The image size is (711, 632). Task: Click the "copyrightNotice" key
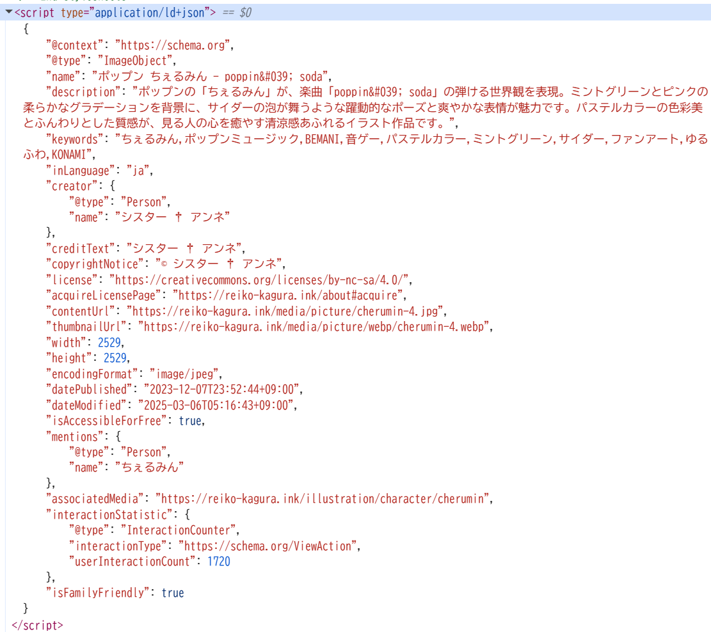tap(95, 264)
